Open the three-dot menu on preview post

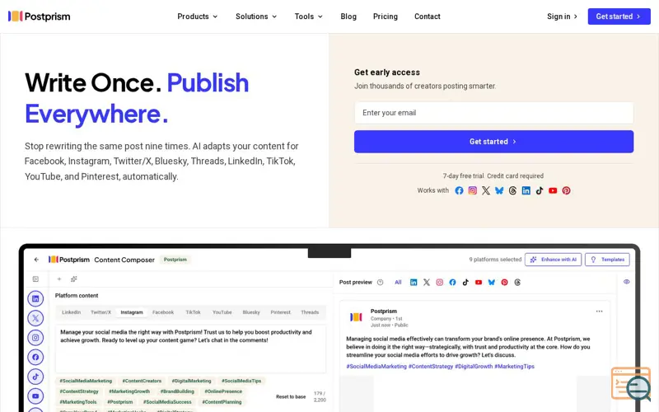point(600,311)
